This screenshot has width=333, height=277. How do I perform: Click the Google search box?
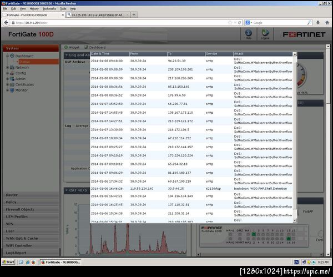pos(279,23)
